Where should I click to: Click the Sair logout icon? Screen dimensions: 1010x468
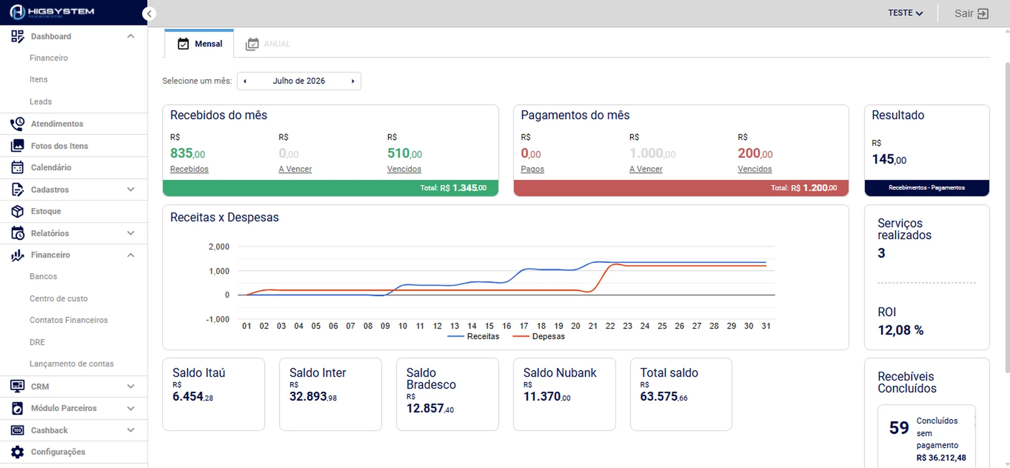click(x=983, y=14)
